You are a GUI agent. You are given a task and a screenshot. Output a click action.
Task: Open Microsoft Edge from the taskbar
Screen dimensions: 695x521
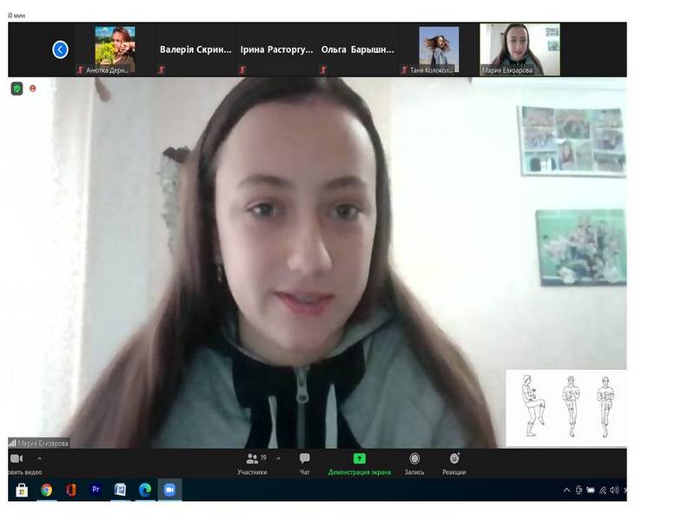tap(145, 490)
